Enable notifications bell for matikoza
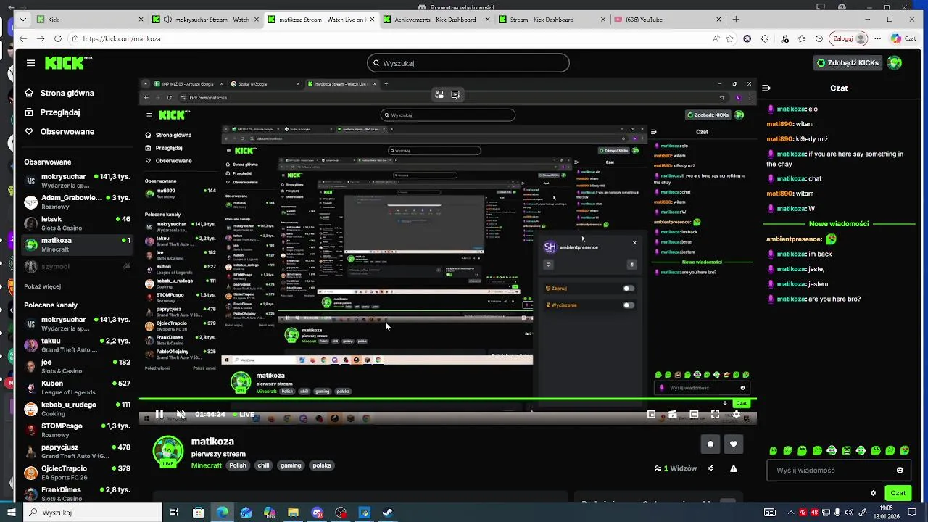The width and height of the screenshot is (928, 522). click(710, 444)
